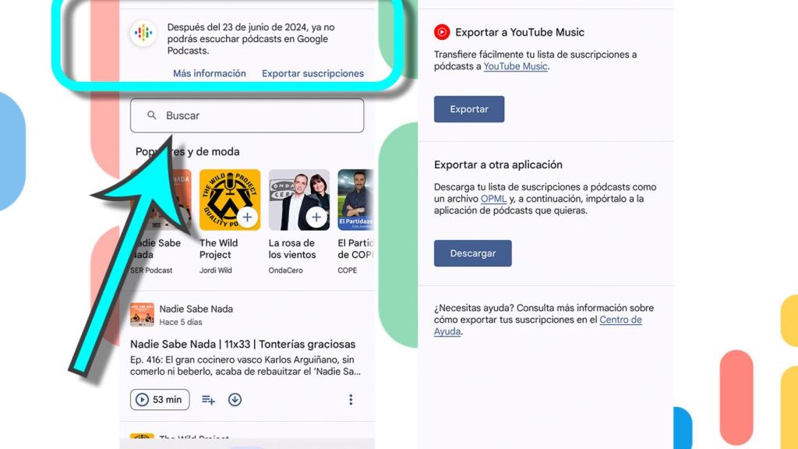Click the Nadie Sabe Nada channel name
The image size is (798, 449).
[196, 309]
